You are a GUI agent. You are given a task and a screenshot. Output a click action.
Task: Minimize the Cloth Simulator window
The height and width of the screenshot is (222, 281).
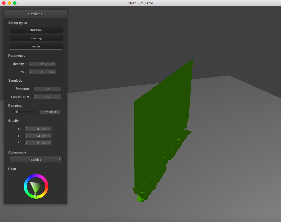tap(9, 3)
